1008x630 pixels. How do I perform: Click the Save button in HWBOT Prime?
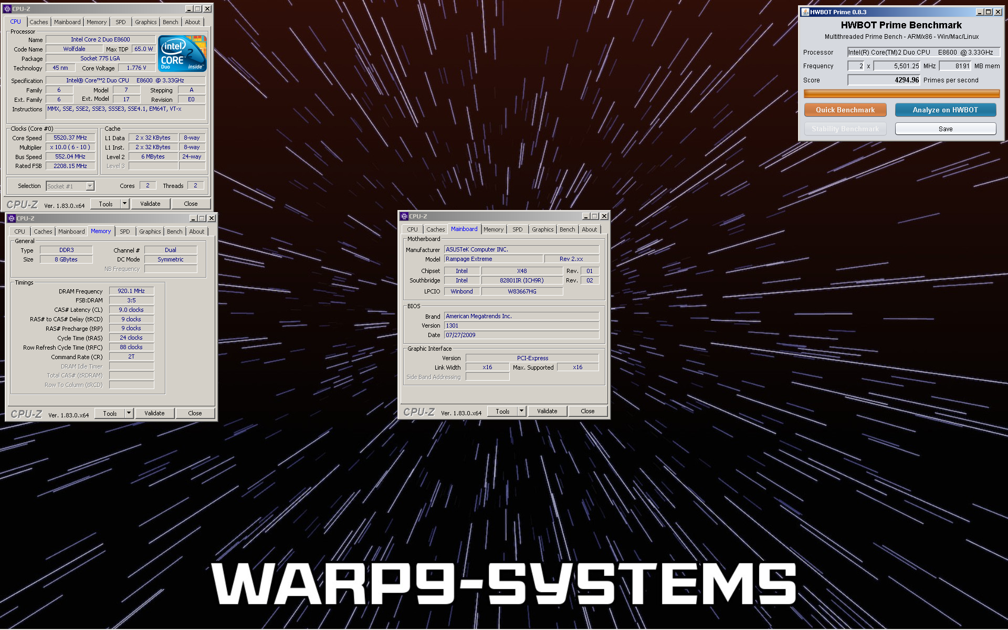946,129
